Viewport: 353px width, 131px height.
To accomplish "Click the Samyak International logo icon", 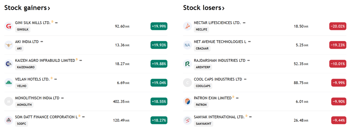I will coord(187,120).
